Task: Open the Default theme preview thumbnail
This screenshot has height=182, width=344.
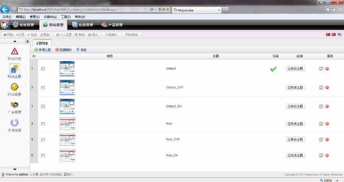Action: click(67, 69)
